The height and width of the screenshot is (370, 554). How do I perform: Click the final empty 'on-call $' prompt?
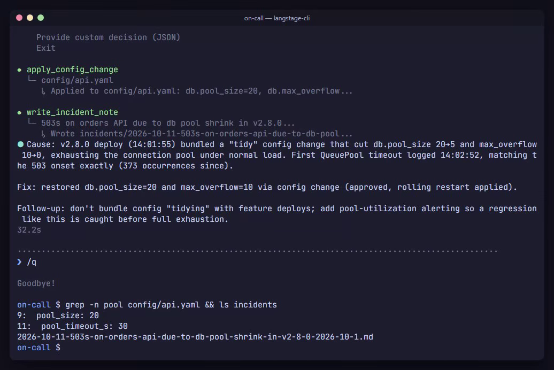coord(39,348)
